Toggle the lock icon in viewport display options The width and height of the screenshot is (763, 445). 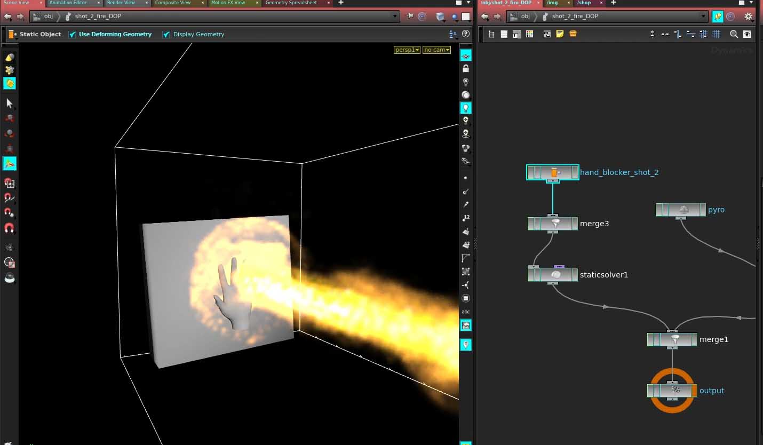(x=466, y=69)
